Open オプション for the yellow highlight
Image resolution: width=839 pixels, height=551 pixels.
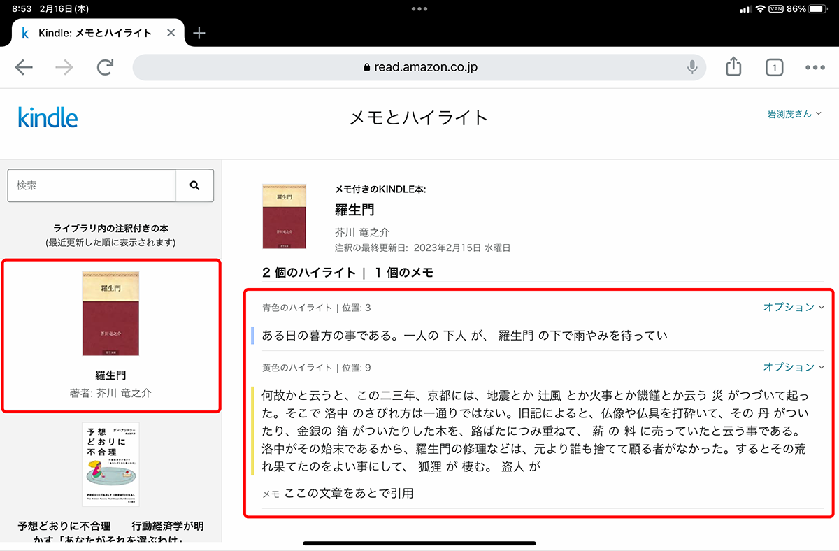tap(794, 367)
